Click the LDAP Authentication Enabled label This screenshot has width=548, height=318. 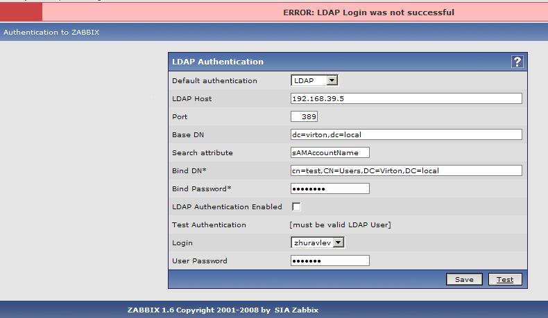tap(227, 206)
